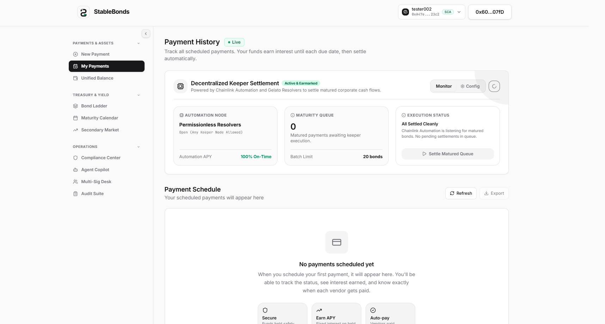This screenshot has width=605, height=324.
Task: Click the Compliance Center shield icon
Action: point(75,158)
